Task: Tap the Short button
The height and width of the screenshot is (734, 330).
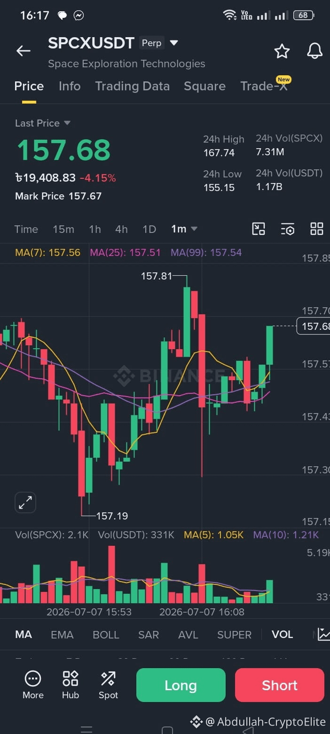Action: pos(280,685)
